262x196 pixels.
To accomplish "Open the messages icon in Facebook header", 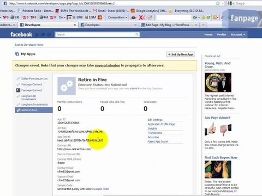I will pyautogui.click(x=43, y=34).
